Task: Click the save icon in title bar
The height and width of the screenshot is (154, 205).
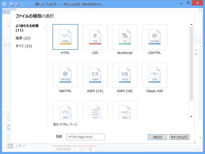Action: pyautogui.click(x=12, y=5)
